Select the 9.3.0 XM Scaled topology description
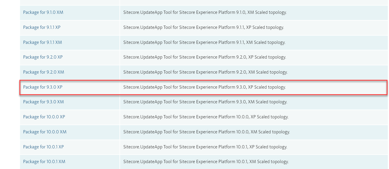 tap(205, 102)
